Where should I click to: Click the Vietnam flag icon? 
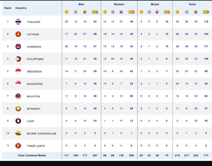tap(18, 34)
